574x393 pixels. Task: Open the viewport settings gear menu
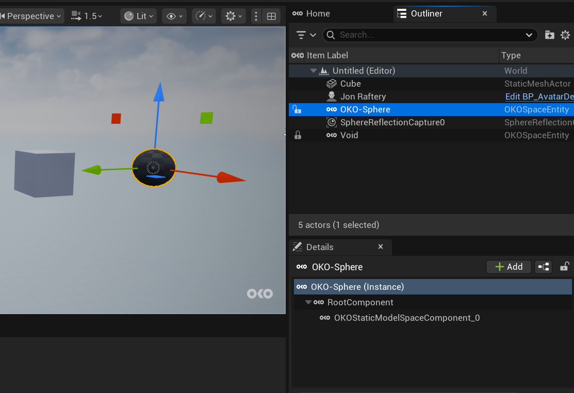(x=234, y=16)
